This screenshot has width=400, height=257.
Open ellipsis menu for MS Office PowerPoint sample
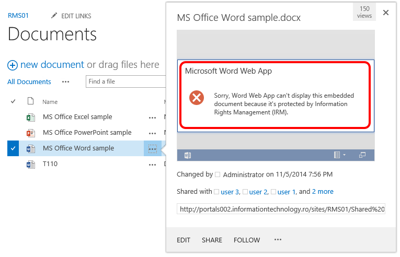tap(152, 133)
